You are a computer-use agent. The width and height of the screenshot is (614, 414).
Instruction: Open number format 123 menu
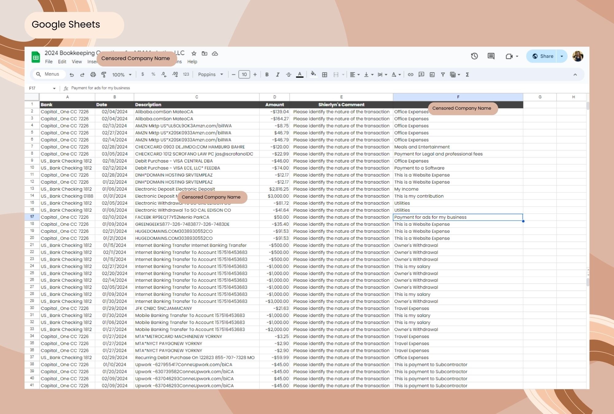[x=186, y=74]
